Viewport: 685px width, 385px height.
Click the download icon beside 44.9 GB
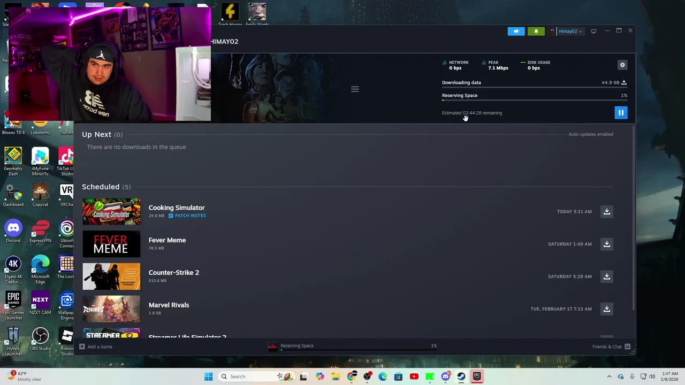coord(624,82)
